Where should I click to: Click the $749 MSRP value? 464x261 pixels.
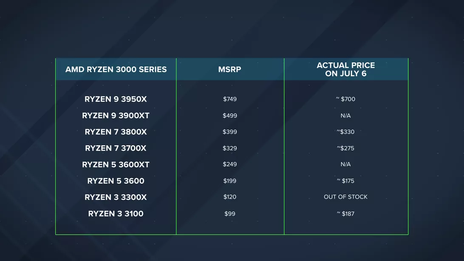tap(230, 99)
